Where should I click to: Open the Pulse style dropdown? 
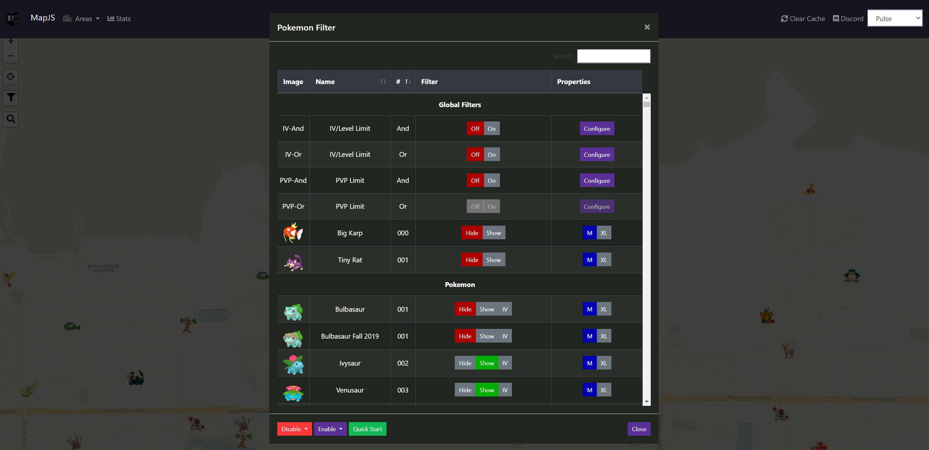click(x=894, y=19)
